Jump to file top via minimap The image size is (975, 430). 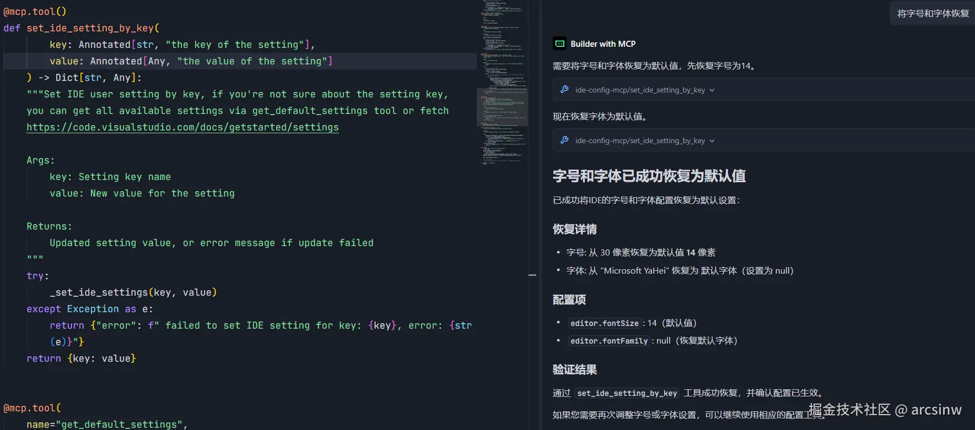(502, 3)
